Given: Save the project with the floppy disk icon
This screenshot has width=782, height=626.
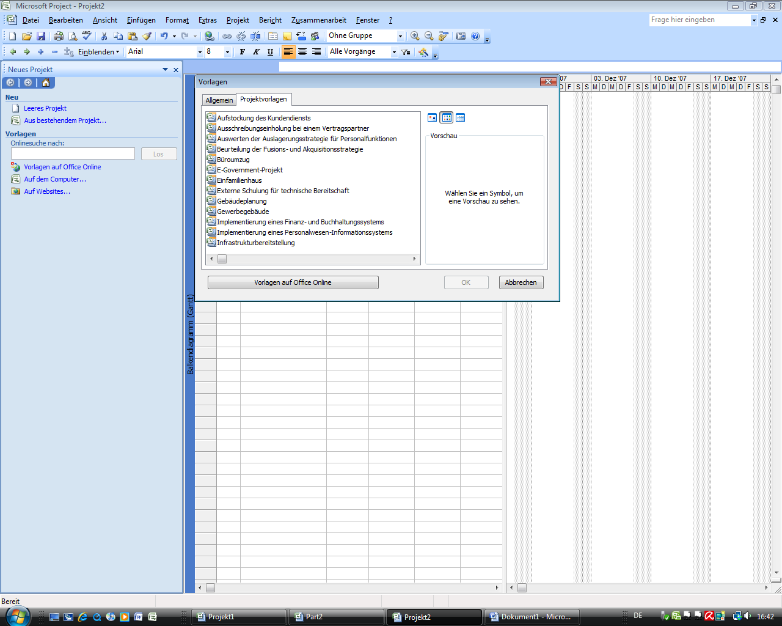Looking at the screenshot, I should click(x=41, y=36).
